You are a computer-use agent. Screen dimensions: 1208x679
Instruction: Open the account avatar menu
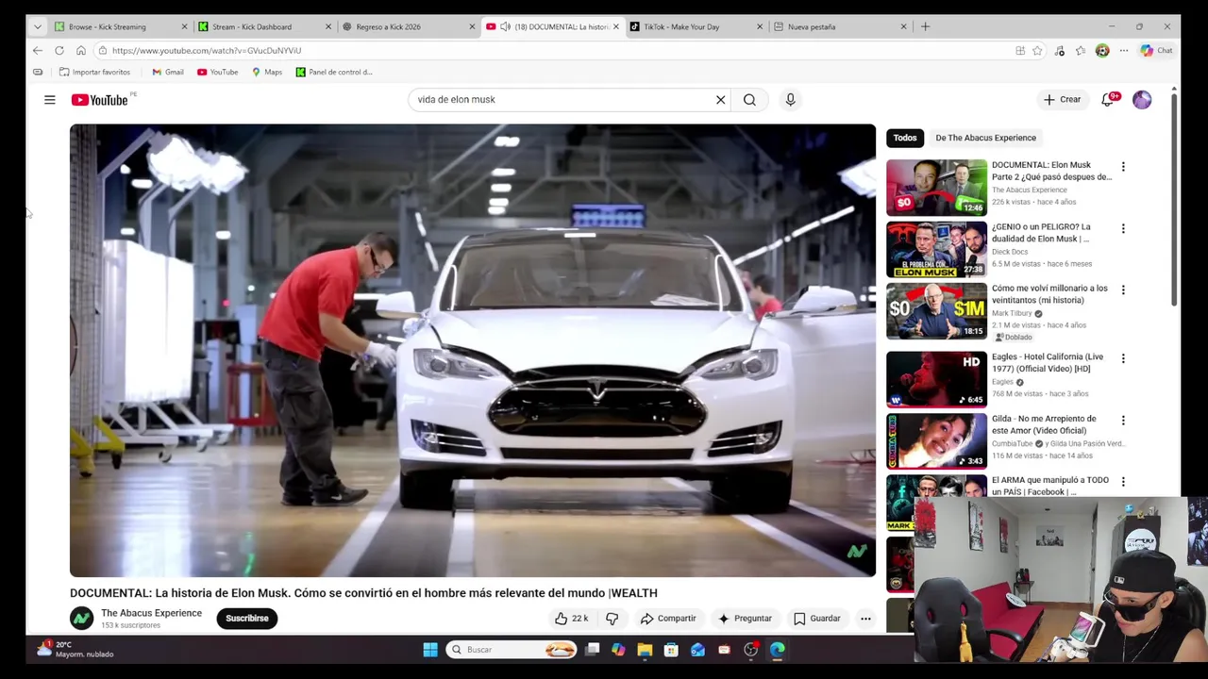(x=1142, y=100)
